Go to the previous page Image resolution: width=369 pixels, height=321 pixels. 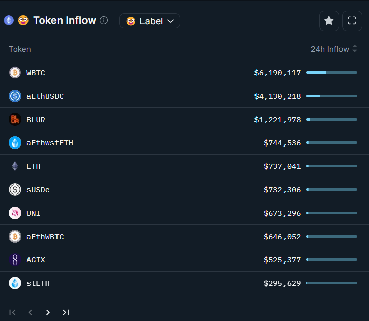(x=30, y=312)
